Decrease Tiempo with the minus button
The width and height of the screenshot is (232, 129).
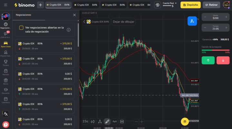204,27
